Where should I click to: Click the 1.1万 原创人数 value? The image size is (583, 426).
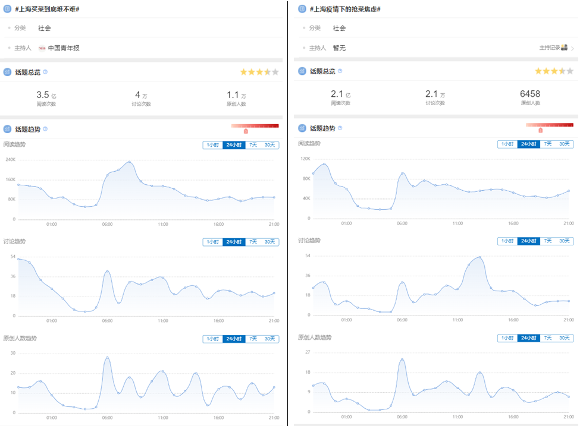[237, 95]
